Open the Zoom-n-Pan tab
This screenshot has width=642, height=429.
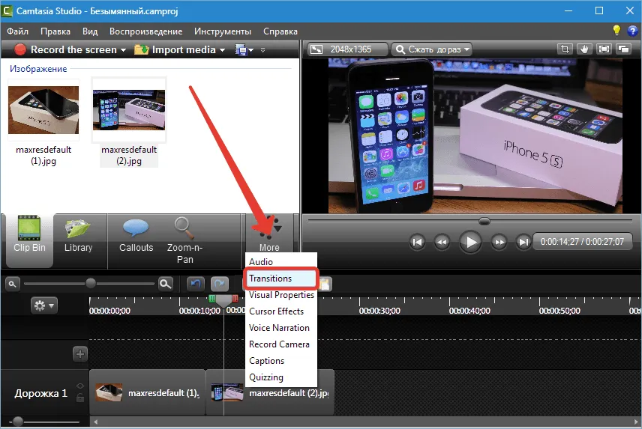point(184,241)
